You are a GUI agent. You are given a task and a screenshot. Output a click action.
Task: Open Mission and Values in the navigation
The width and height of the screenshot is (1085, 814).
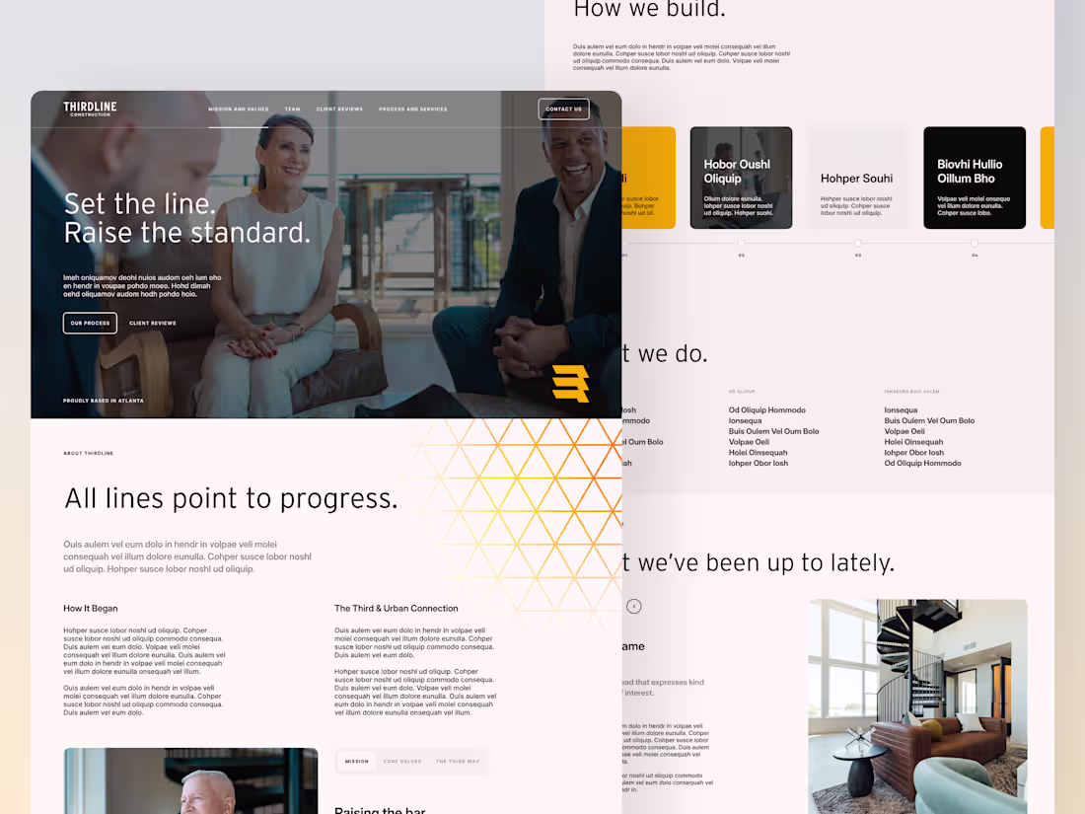238,110
